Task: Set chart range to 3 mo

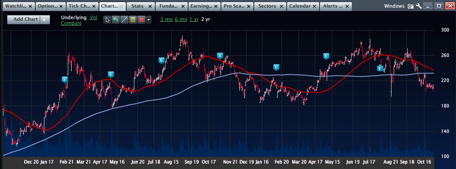Action: [x=166, y=19]
